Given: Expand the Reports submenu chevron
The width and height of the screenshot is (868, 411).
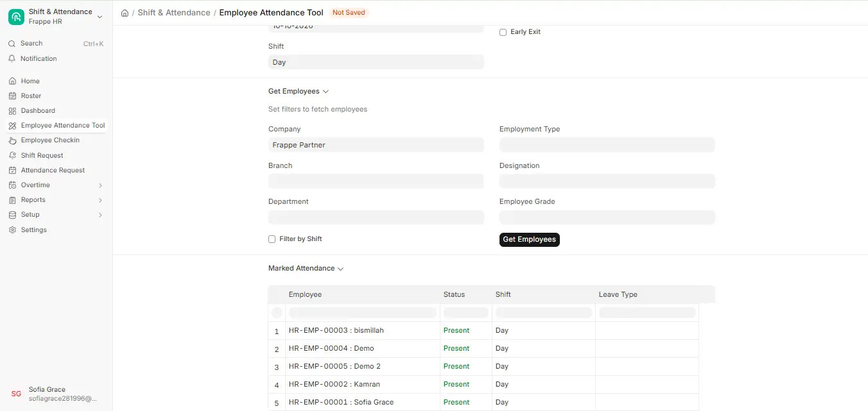Looking at the screenshot, I should pyautogui.click(x=100, y=200).
